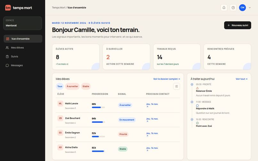Click the Vue d'ensemble grid icon

point(8,39)
